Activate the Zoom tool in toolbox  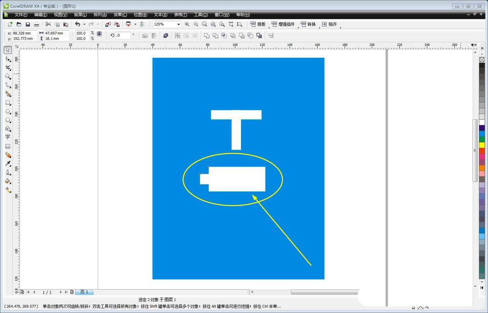8,77
